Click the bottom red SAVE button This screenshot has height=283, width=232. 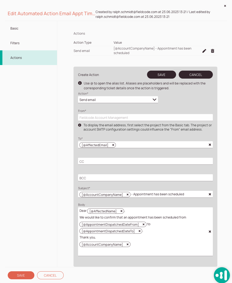tap(21, 275)
